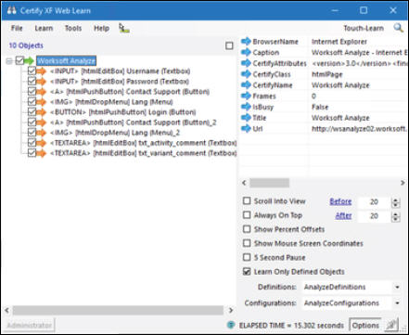
Task: Click blue arrow icon of Title property
Action: pos(246,118)
